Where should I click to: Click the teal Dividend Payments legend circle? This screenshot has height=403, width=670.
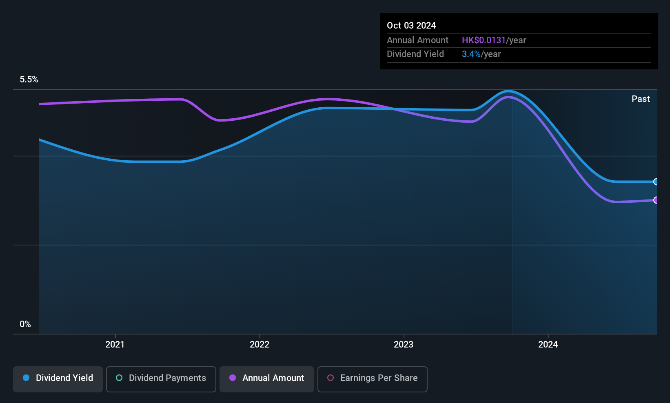(x=119, y=378)
